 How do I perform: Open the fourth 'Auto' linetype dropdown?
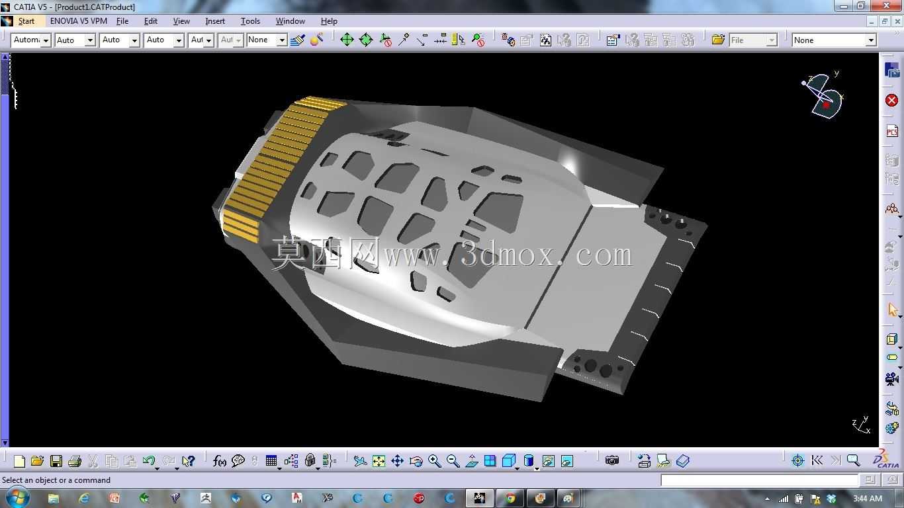coord(179,40)
